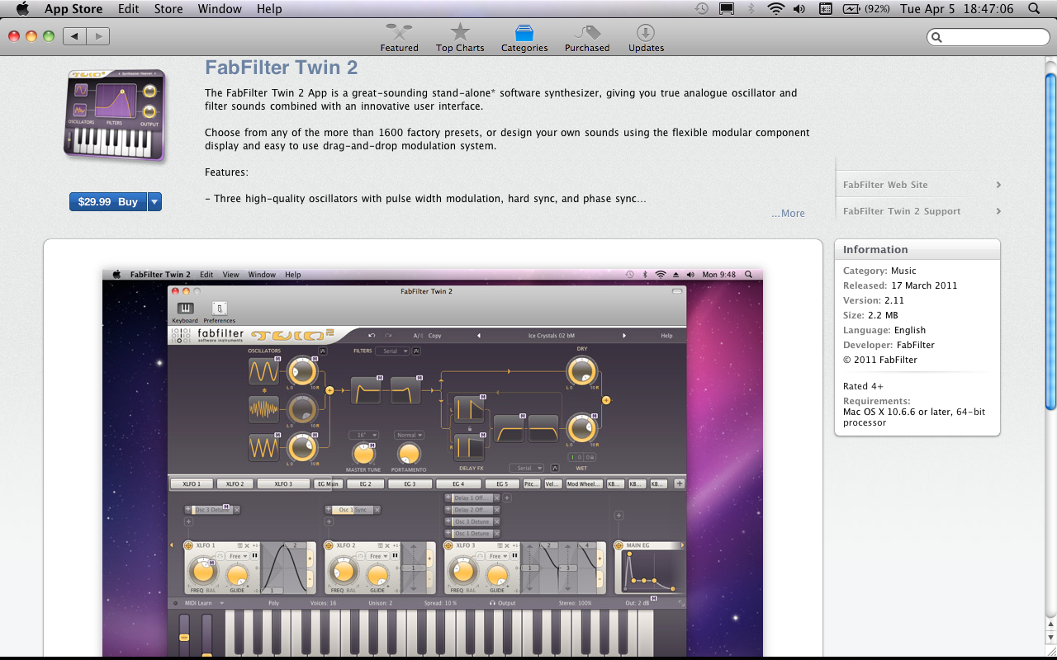Image resolution: width=1057 pixels, height=660 pixels.
Task: Add modulation source with plus button
Action: 680,483
